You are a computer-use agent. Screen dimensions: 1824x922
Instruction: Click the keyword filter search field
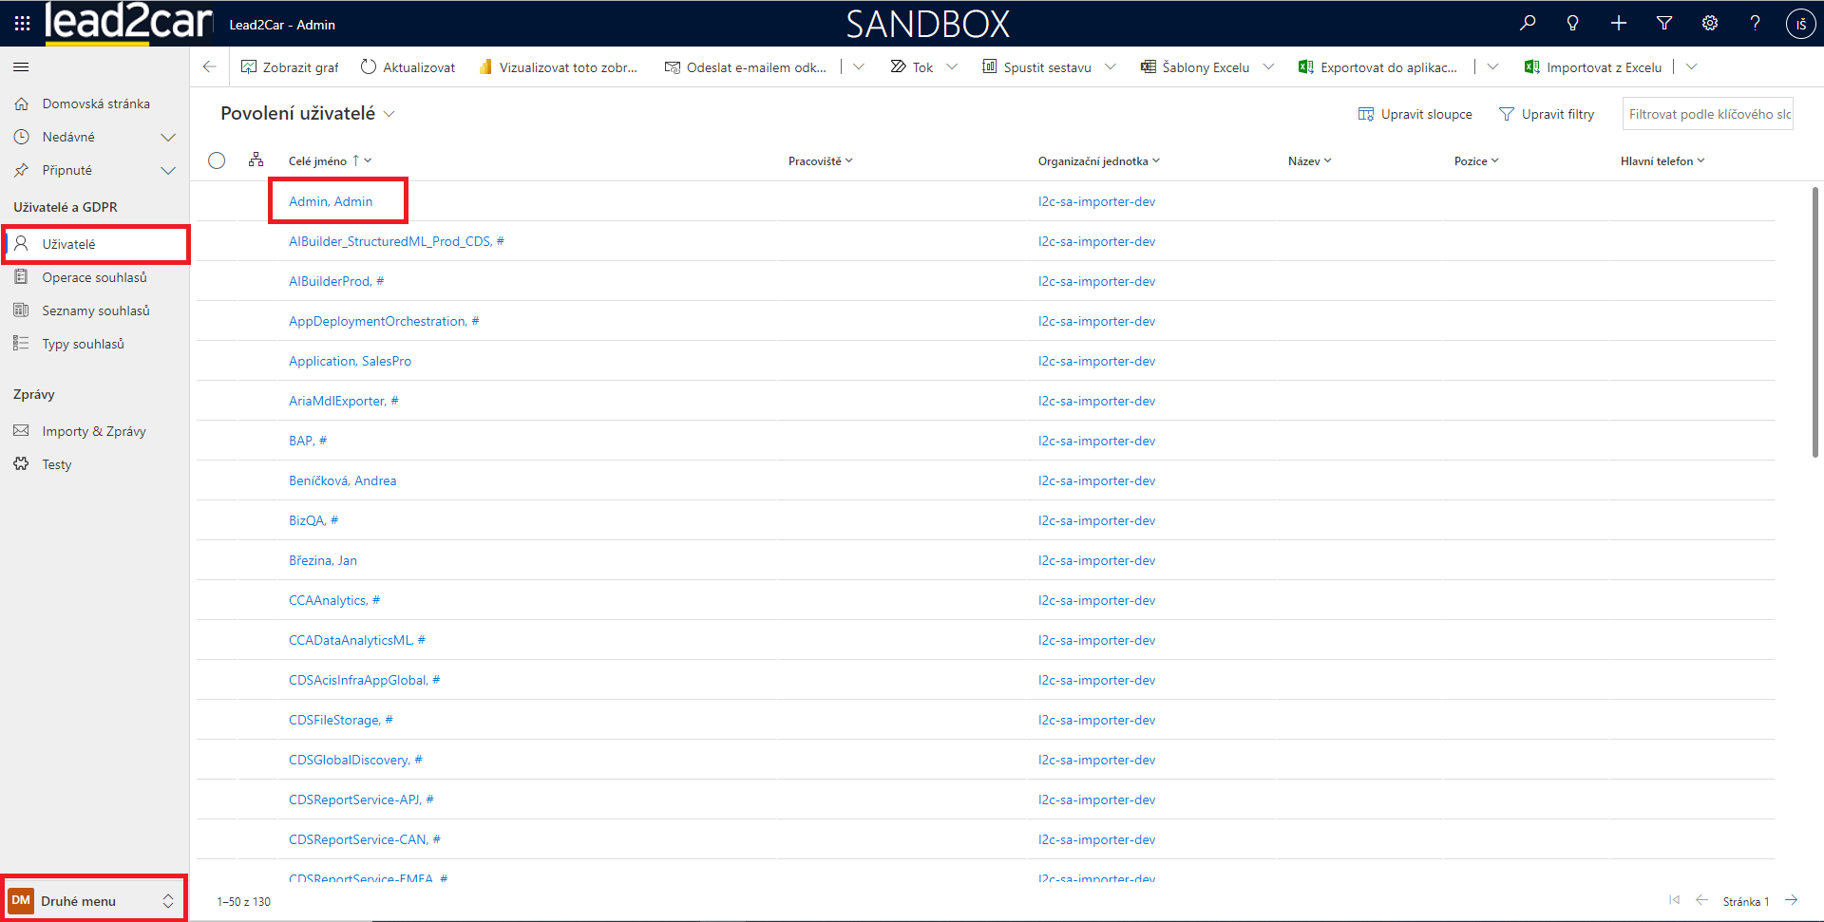[x=1707, y=114]
